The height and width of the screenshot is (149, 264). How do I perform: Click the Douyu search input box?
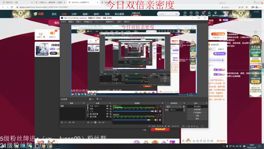coord(166,14)
